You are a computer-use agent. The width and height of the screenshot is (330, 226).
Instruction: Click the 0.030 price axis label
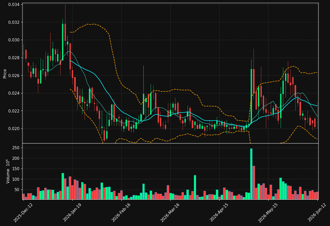13,40
